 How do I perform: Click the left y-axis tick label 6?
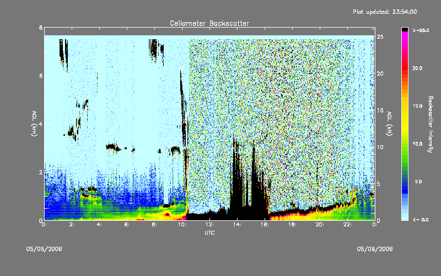41,76
